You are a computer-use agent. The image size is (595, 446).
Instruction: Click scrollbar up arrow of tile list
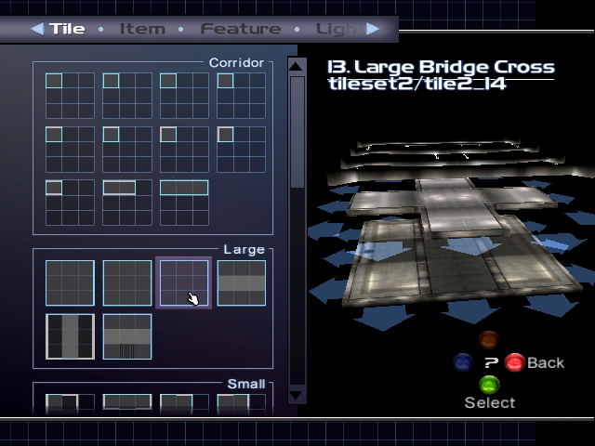tap(296, 66)
